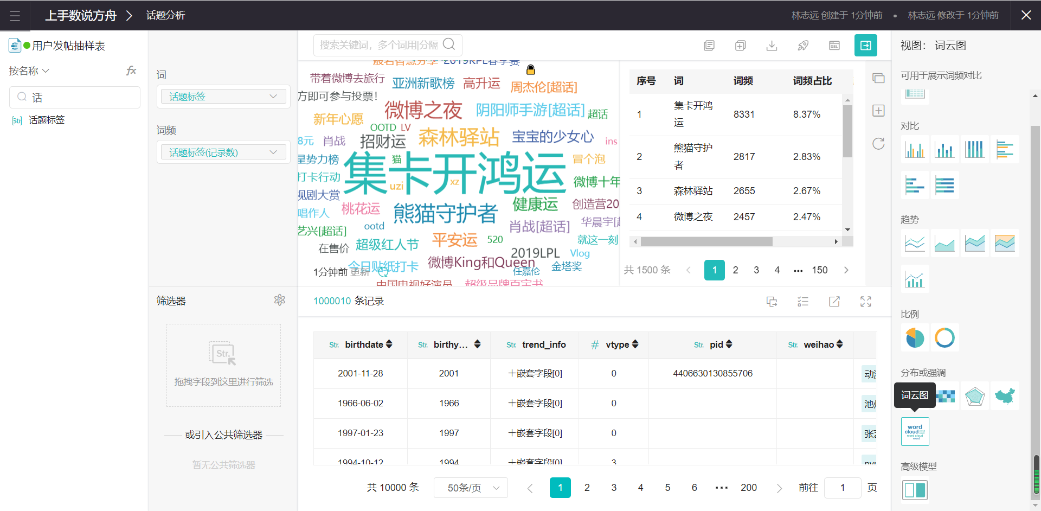This screenshot has height=511, width=1041.
Task: Select the line chart icon under 趋势
Action: point(915,243)
